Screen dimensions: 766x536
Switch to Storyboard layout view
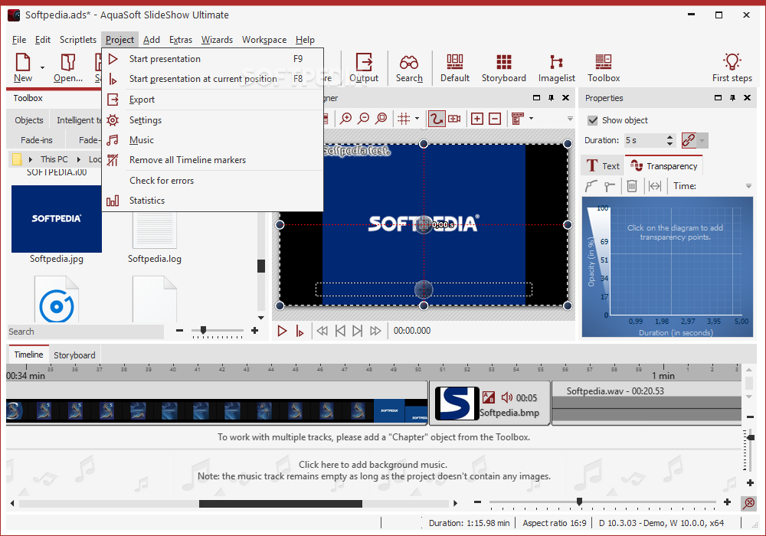tap(504, 68)
